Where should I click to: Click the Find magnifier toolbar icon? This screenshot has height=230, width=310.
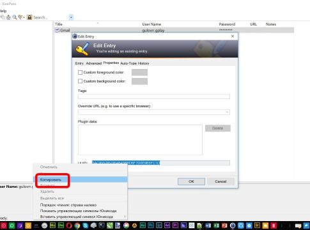pyautogui.click(x=15, y=17)
